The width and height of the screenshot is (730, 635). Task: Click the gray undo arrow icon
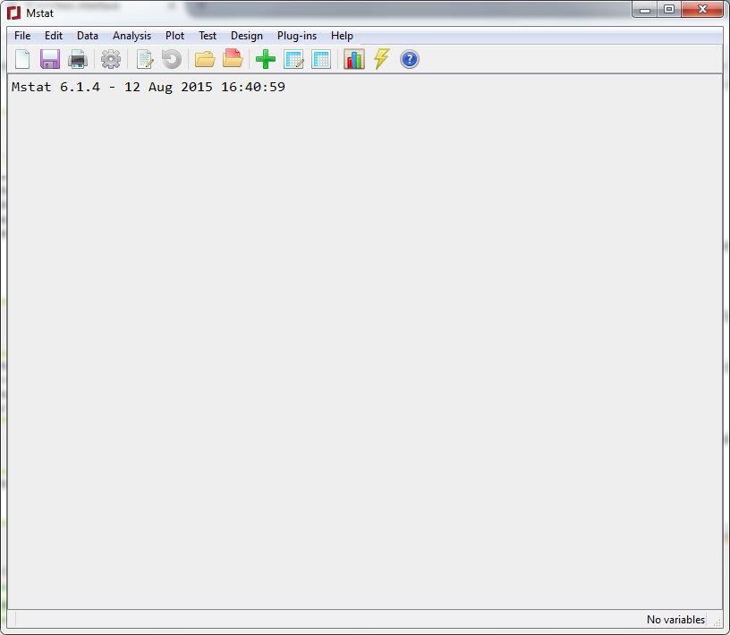(172, 59)
